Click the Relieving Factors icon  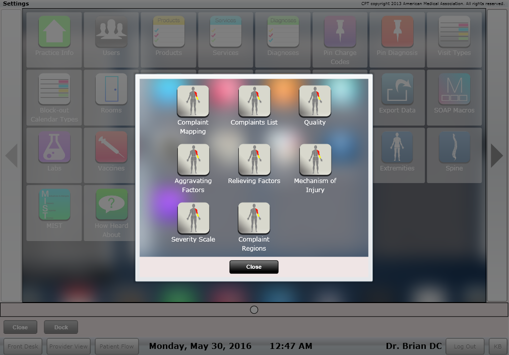(x=254, y=160)
